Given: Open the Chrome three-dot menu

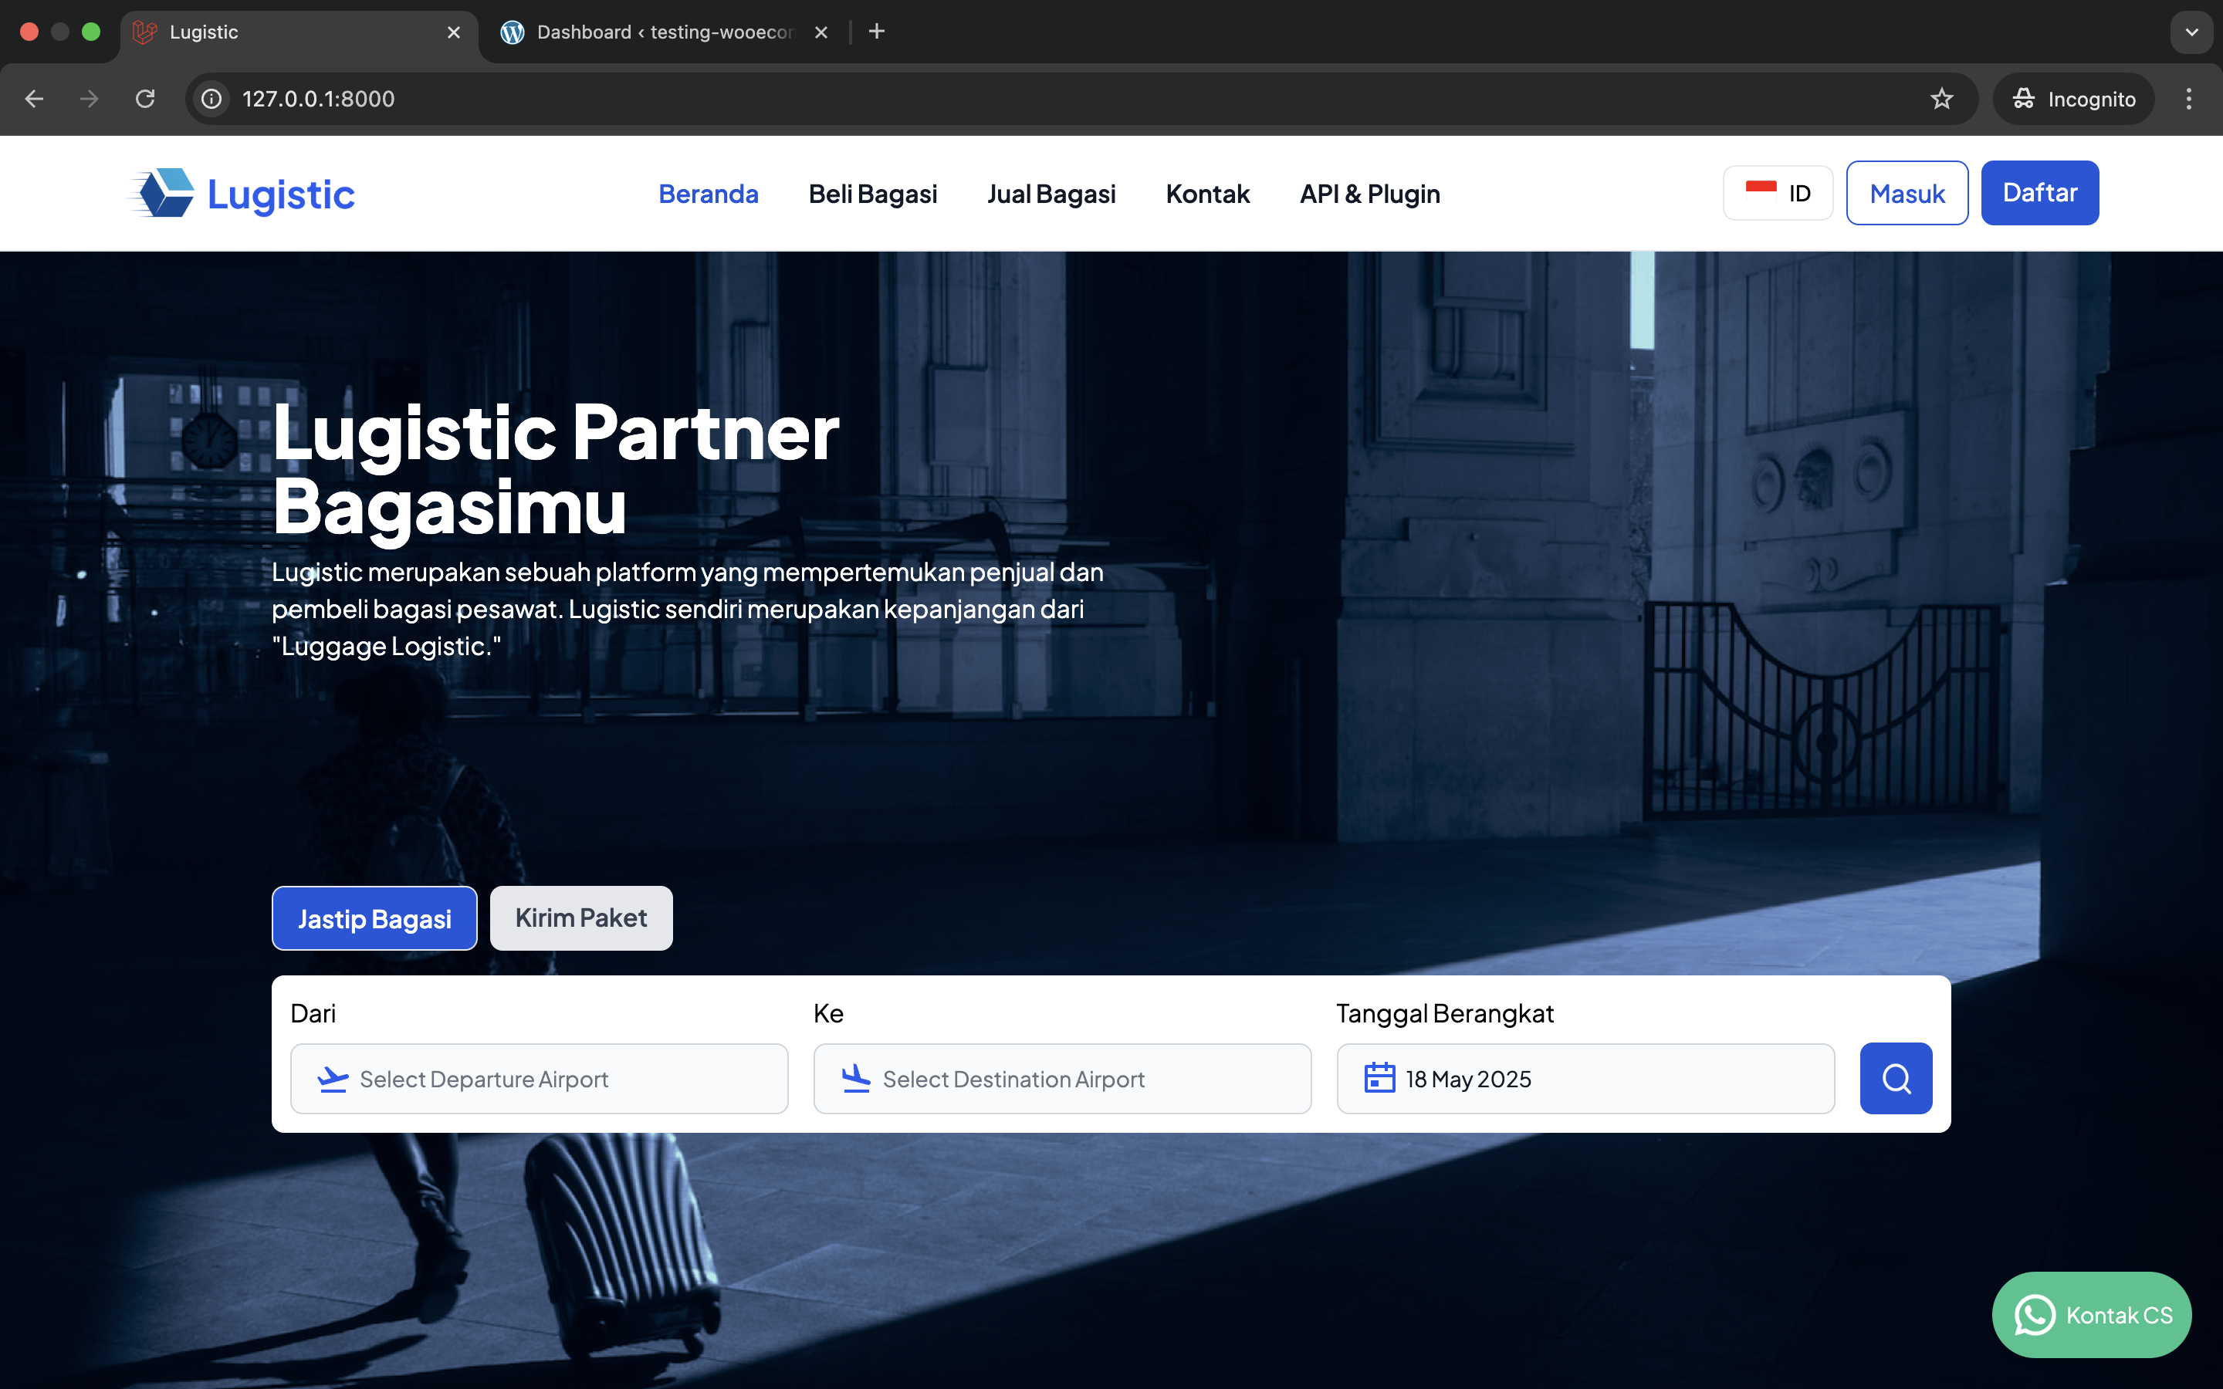Looking at the screenshot, I should click(2189, 98).
